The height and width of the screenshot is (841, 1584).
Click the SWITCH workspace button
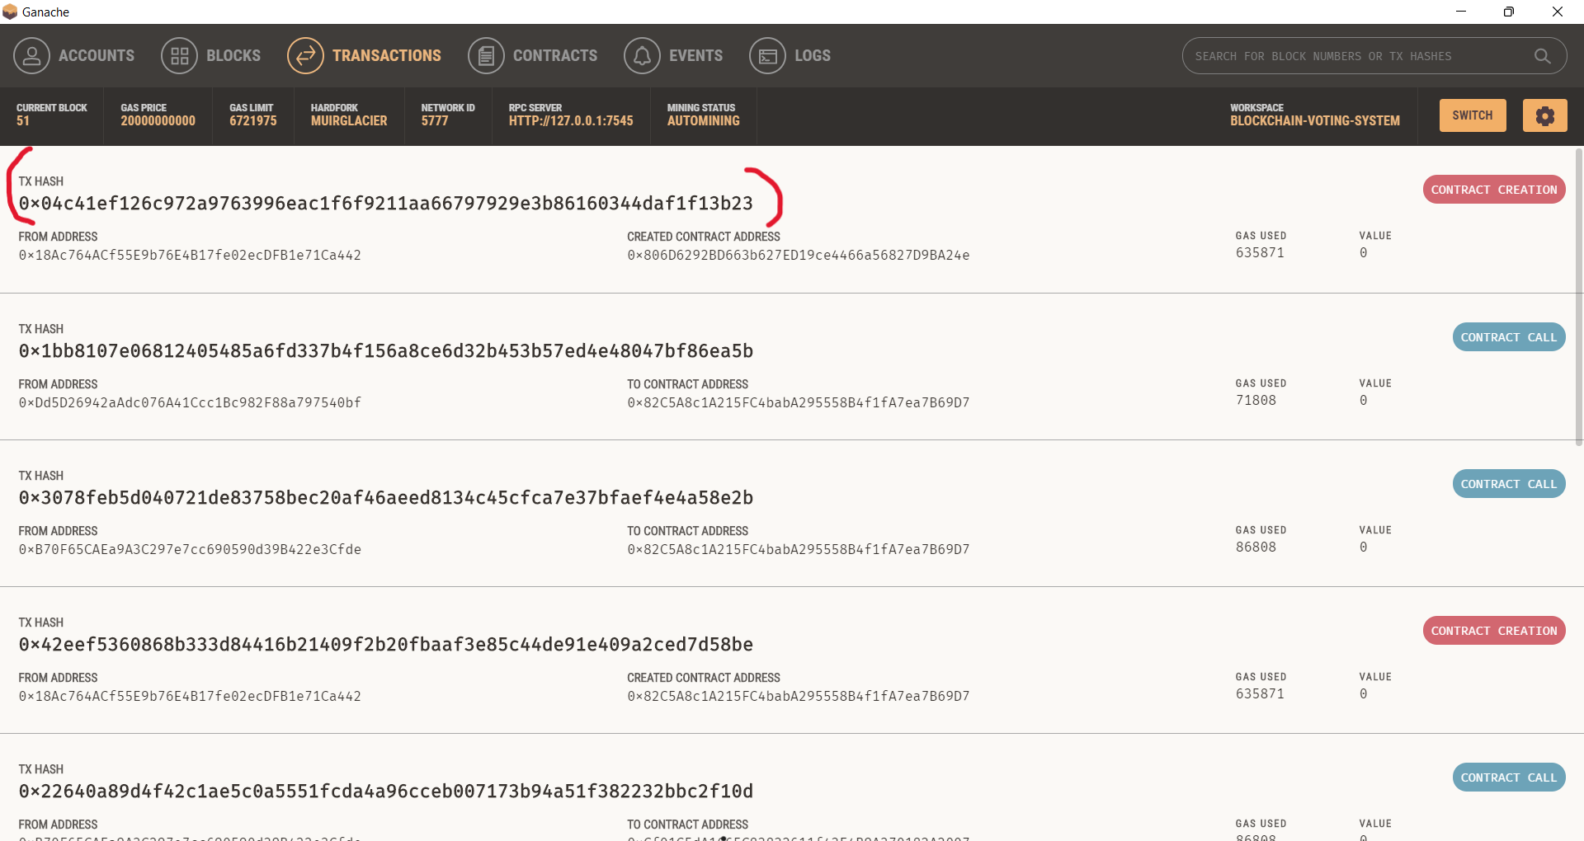[x=1473, y=115]
